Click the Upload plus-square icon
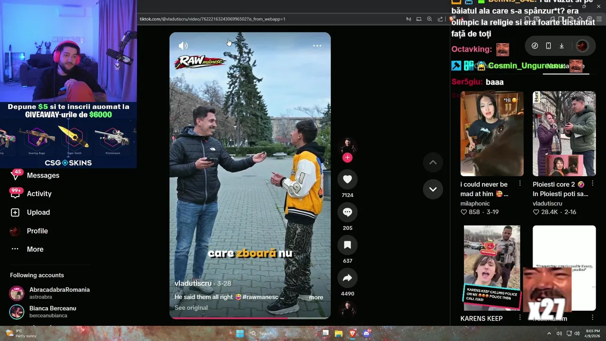This screenshot has height=341, width=606. [15, 213]
